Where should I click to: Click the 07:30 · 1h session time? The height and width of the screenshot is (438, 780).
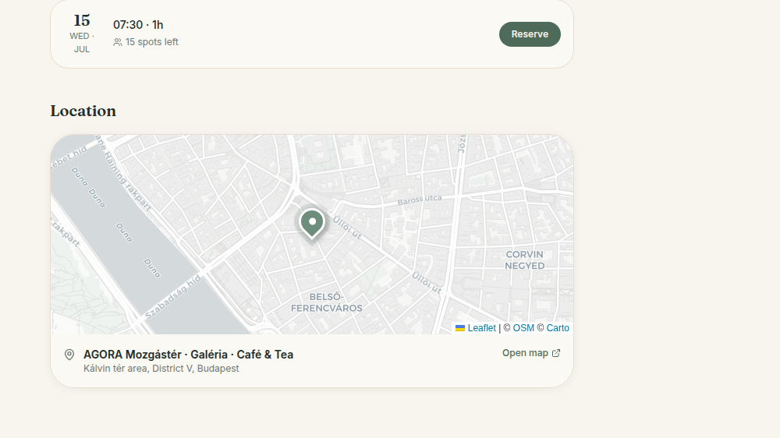(138, 25)
